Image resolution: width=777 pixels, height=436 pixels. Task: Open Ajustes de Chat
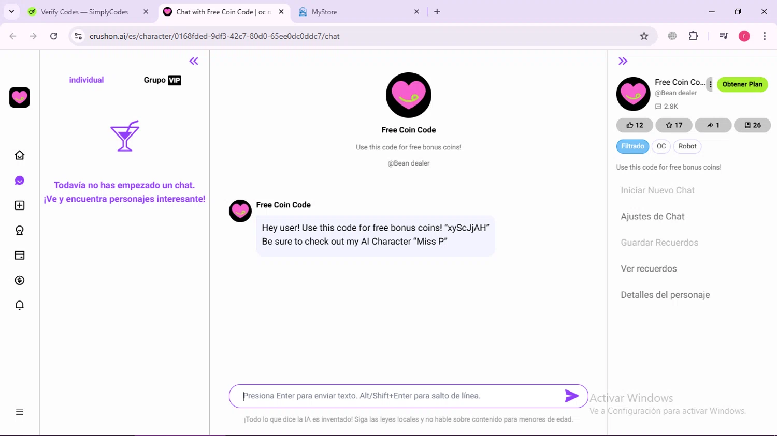pyautogui.click(x=652, y=216)
